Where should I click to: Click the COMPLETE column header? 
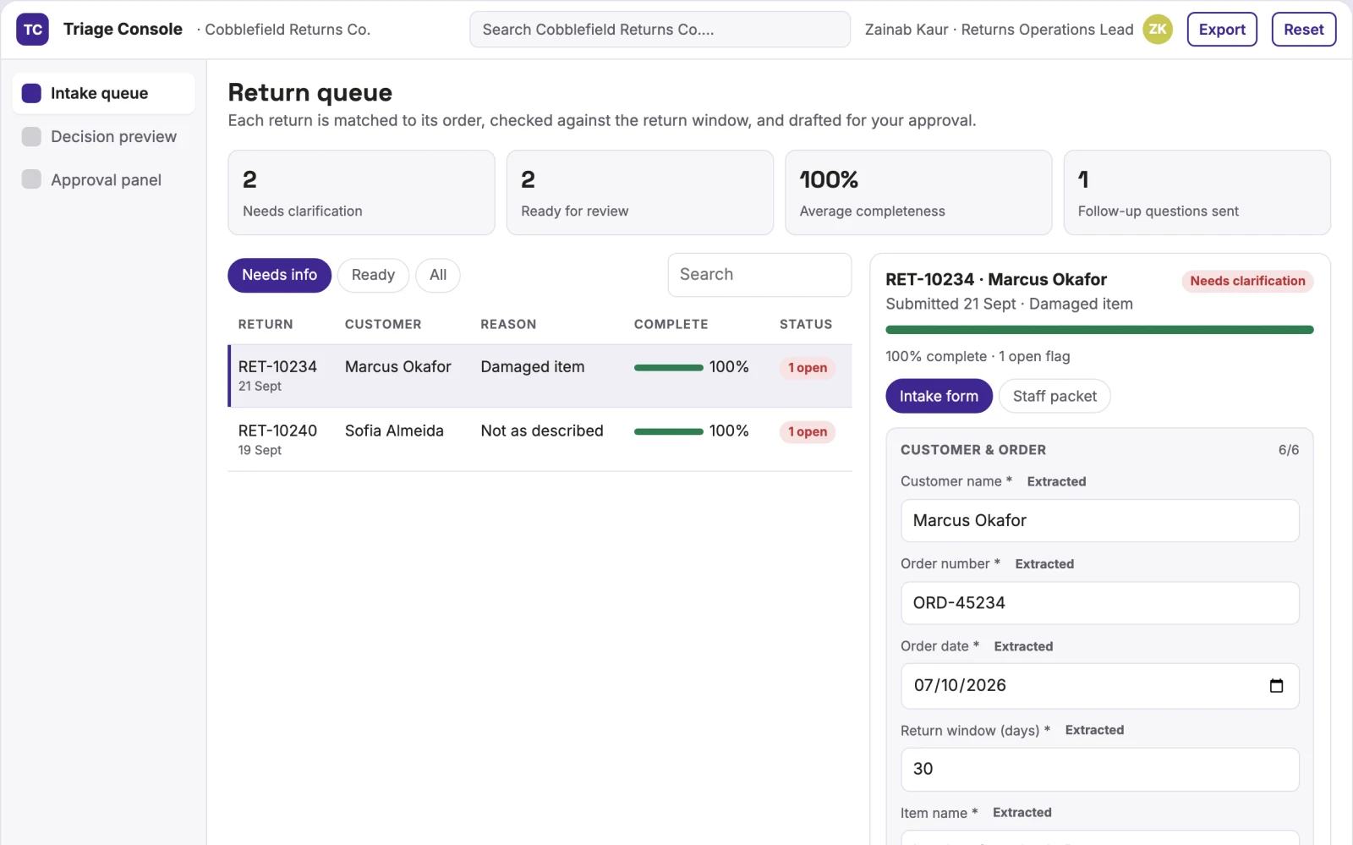click(671, 325)
